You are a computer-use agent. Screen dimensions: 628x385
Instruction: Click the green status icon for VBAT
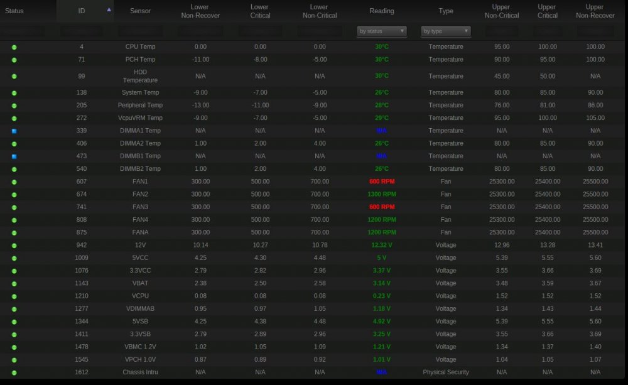coord(14,284)
